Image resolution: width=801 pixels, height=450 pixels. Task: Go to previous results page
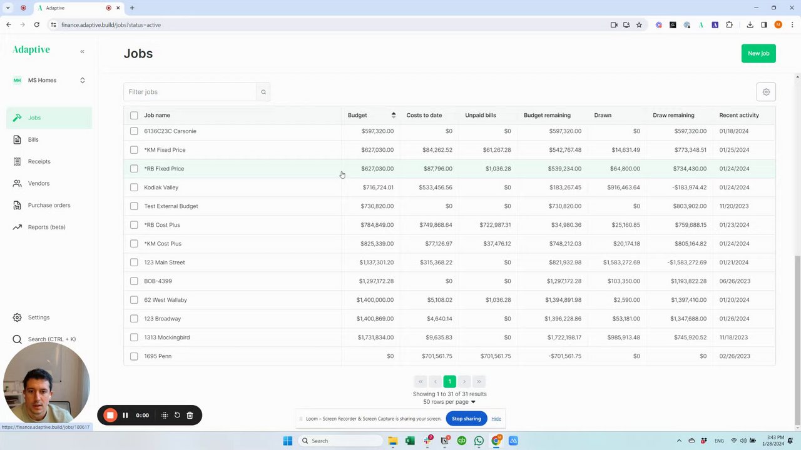click(435, 381)
